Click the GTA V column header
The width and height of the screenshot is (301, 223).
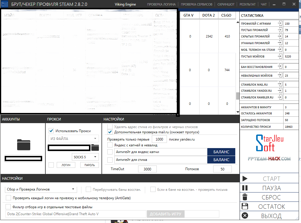pyautogui.click(x=188, y=15)
